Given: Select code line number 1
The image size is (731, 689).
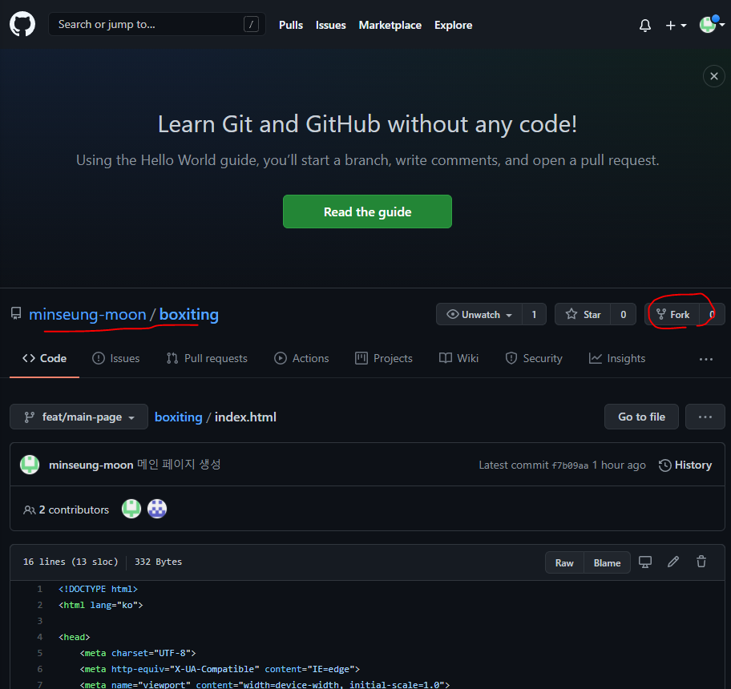Looking at the screenshot, I should [39, 589].
